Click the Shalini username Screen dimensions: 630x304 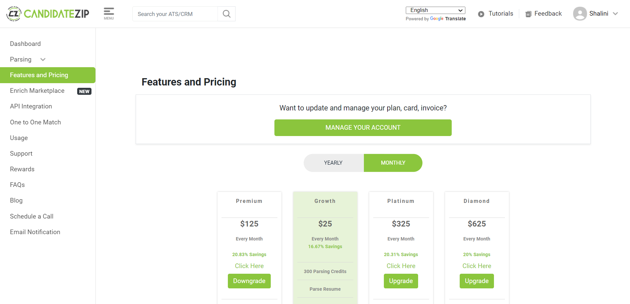[599, 14]
